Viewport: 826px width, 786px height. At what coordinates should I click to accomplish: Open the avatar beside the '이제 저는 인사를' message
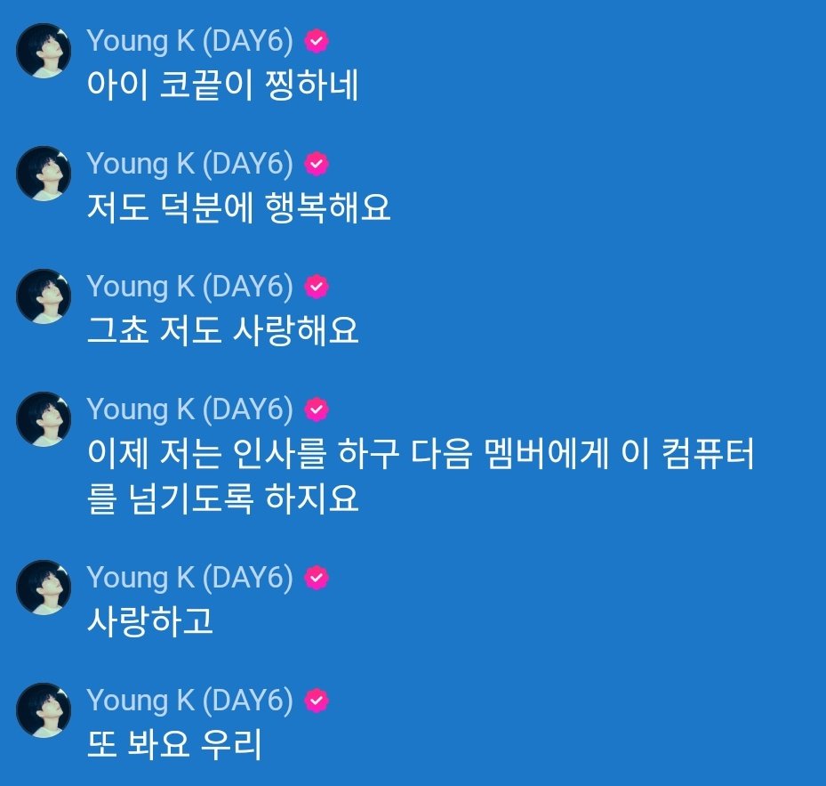[44, 419]
